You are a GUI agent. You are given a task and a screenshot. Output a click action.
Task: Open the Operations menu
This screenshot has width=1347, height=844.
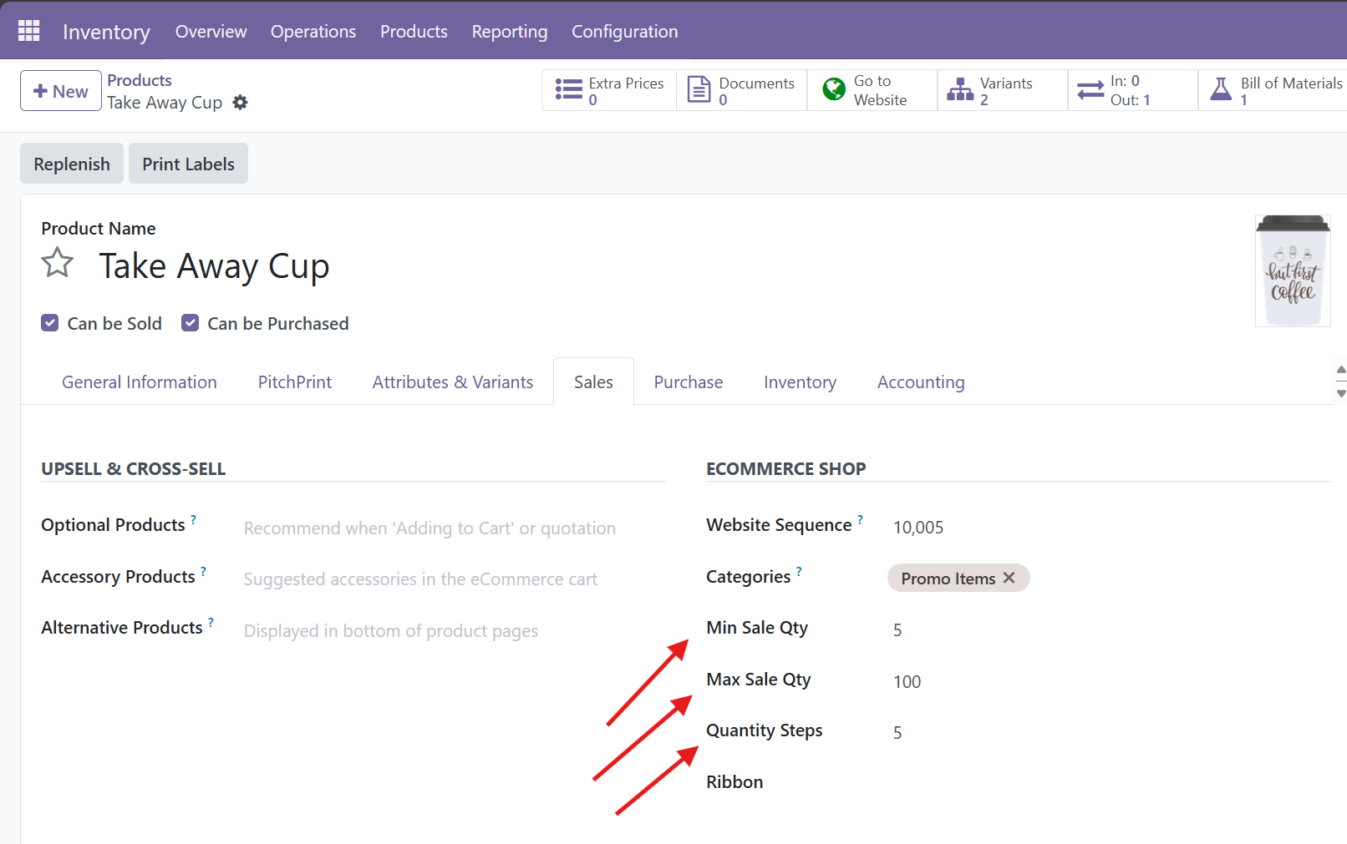tap(313, 32)
